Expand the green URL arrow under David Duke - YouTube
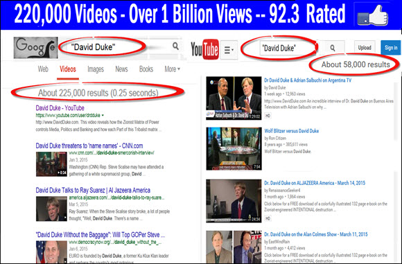Screen dimensions: 402x264 click(103, 115)
